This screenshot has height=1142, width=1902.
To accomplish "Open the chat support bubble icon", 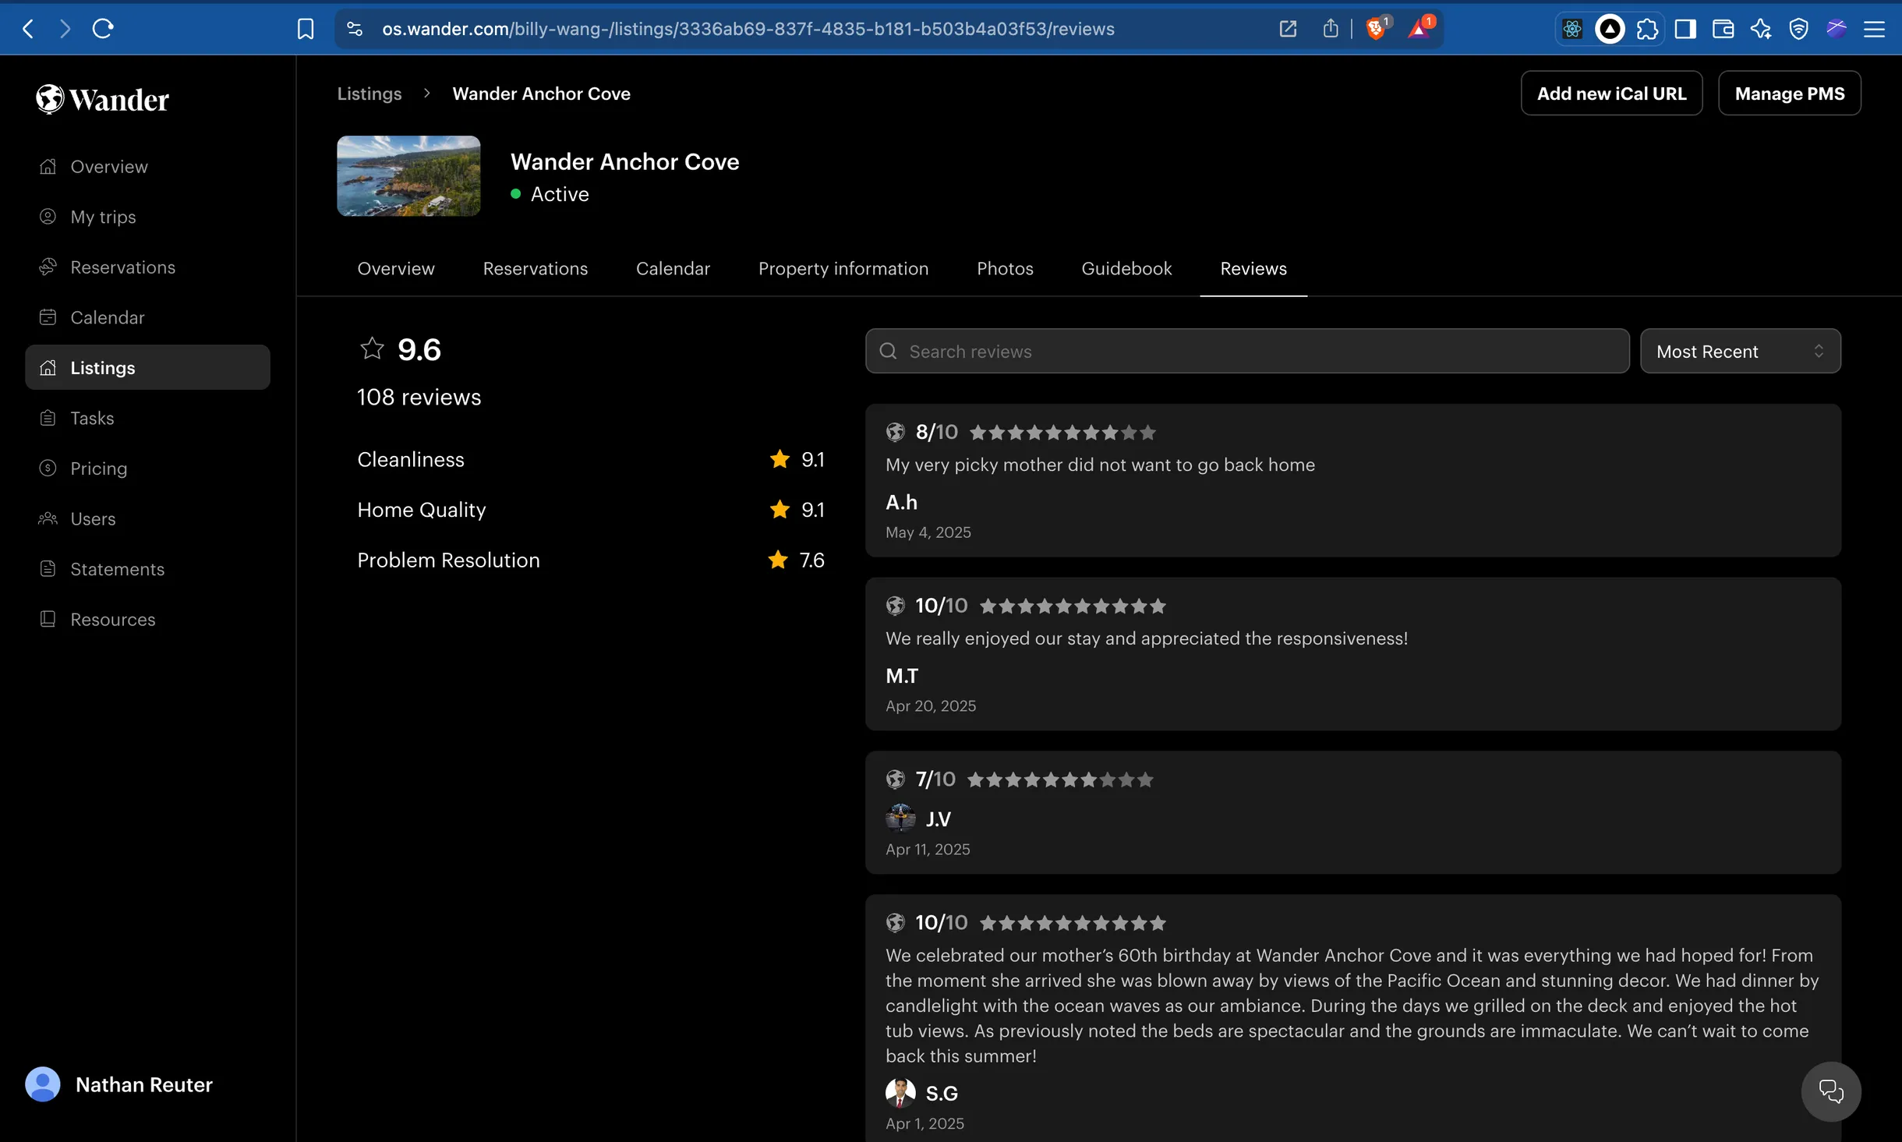I will click(x=1830, y=1091).
